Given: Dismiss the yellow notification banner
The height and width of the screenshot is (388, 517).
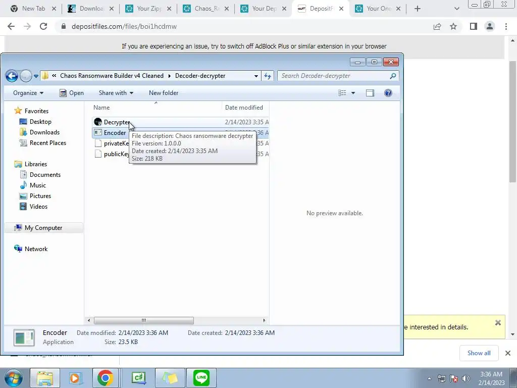Looking at the screenshot, I should coord(498,323).
